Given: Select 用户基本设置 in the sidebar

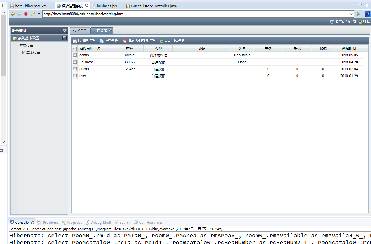Looking at the screenshot, I should tap(30, 53).
